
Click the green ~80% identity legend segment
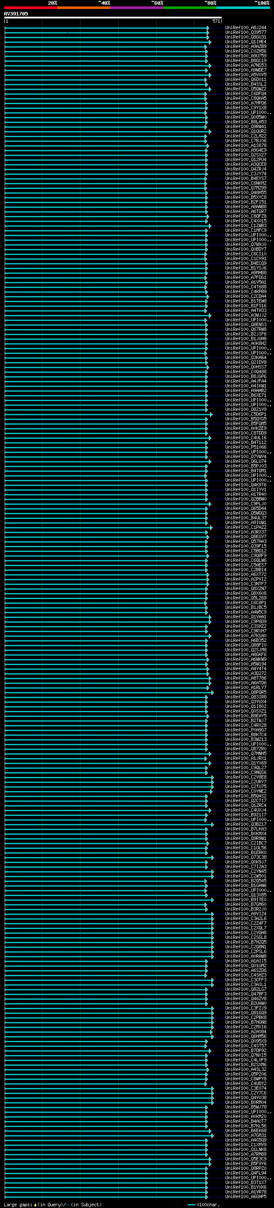(190, 8)
